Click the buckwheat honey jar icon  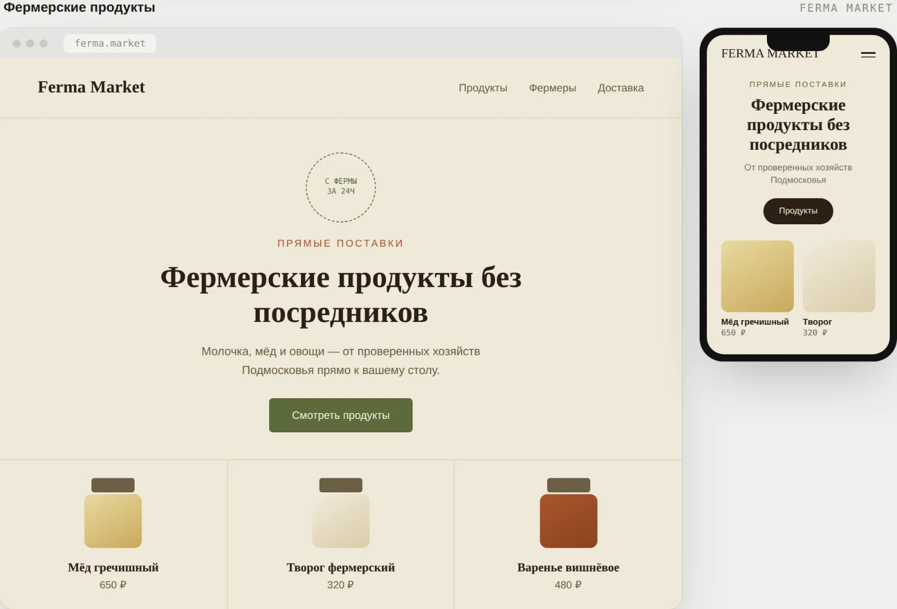113,513
